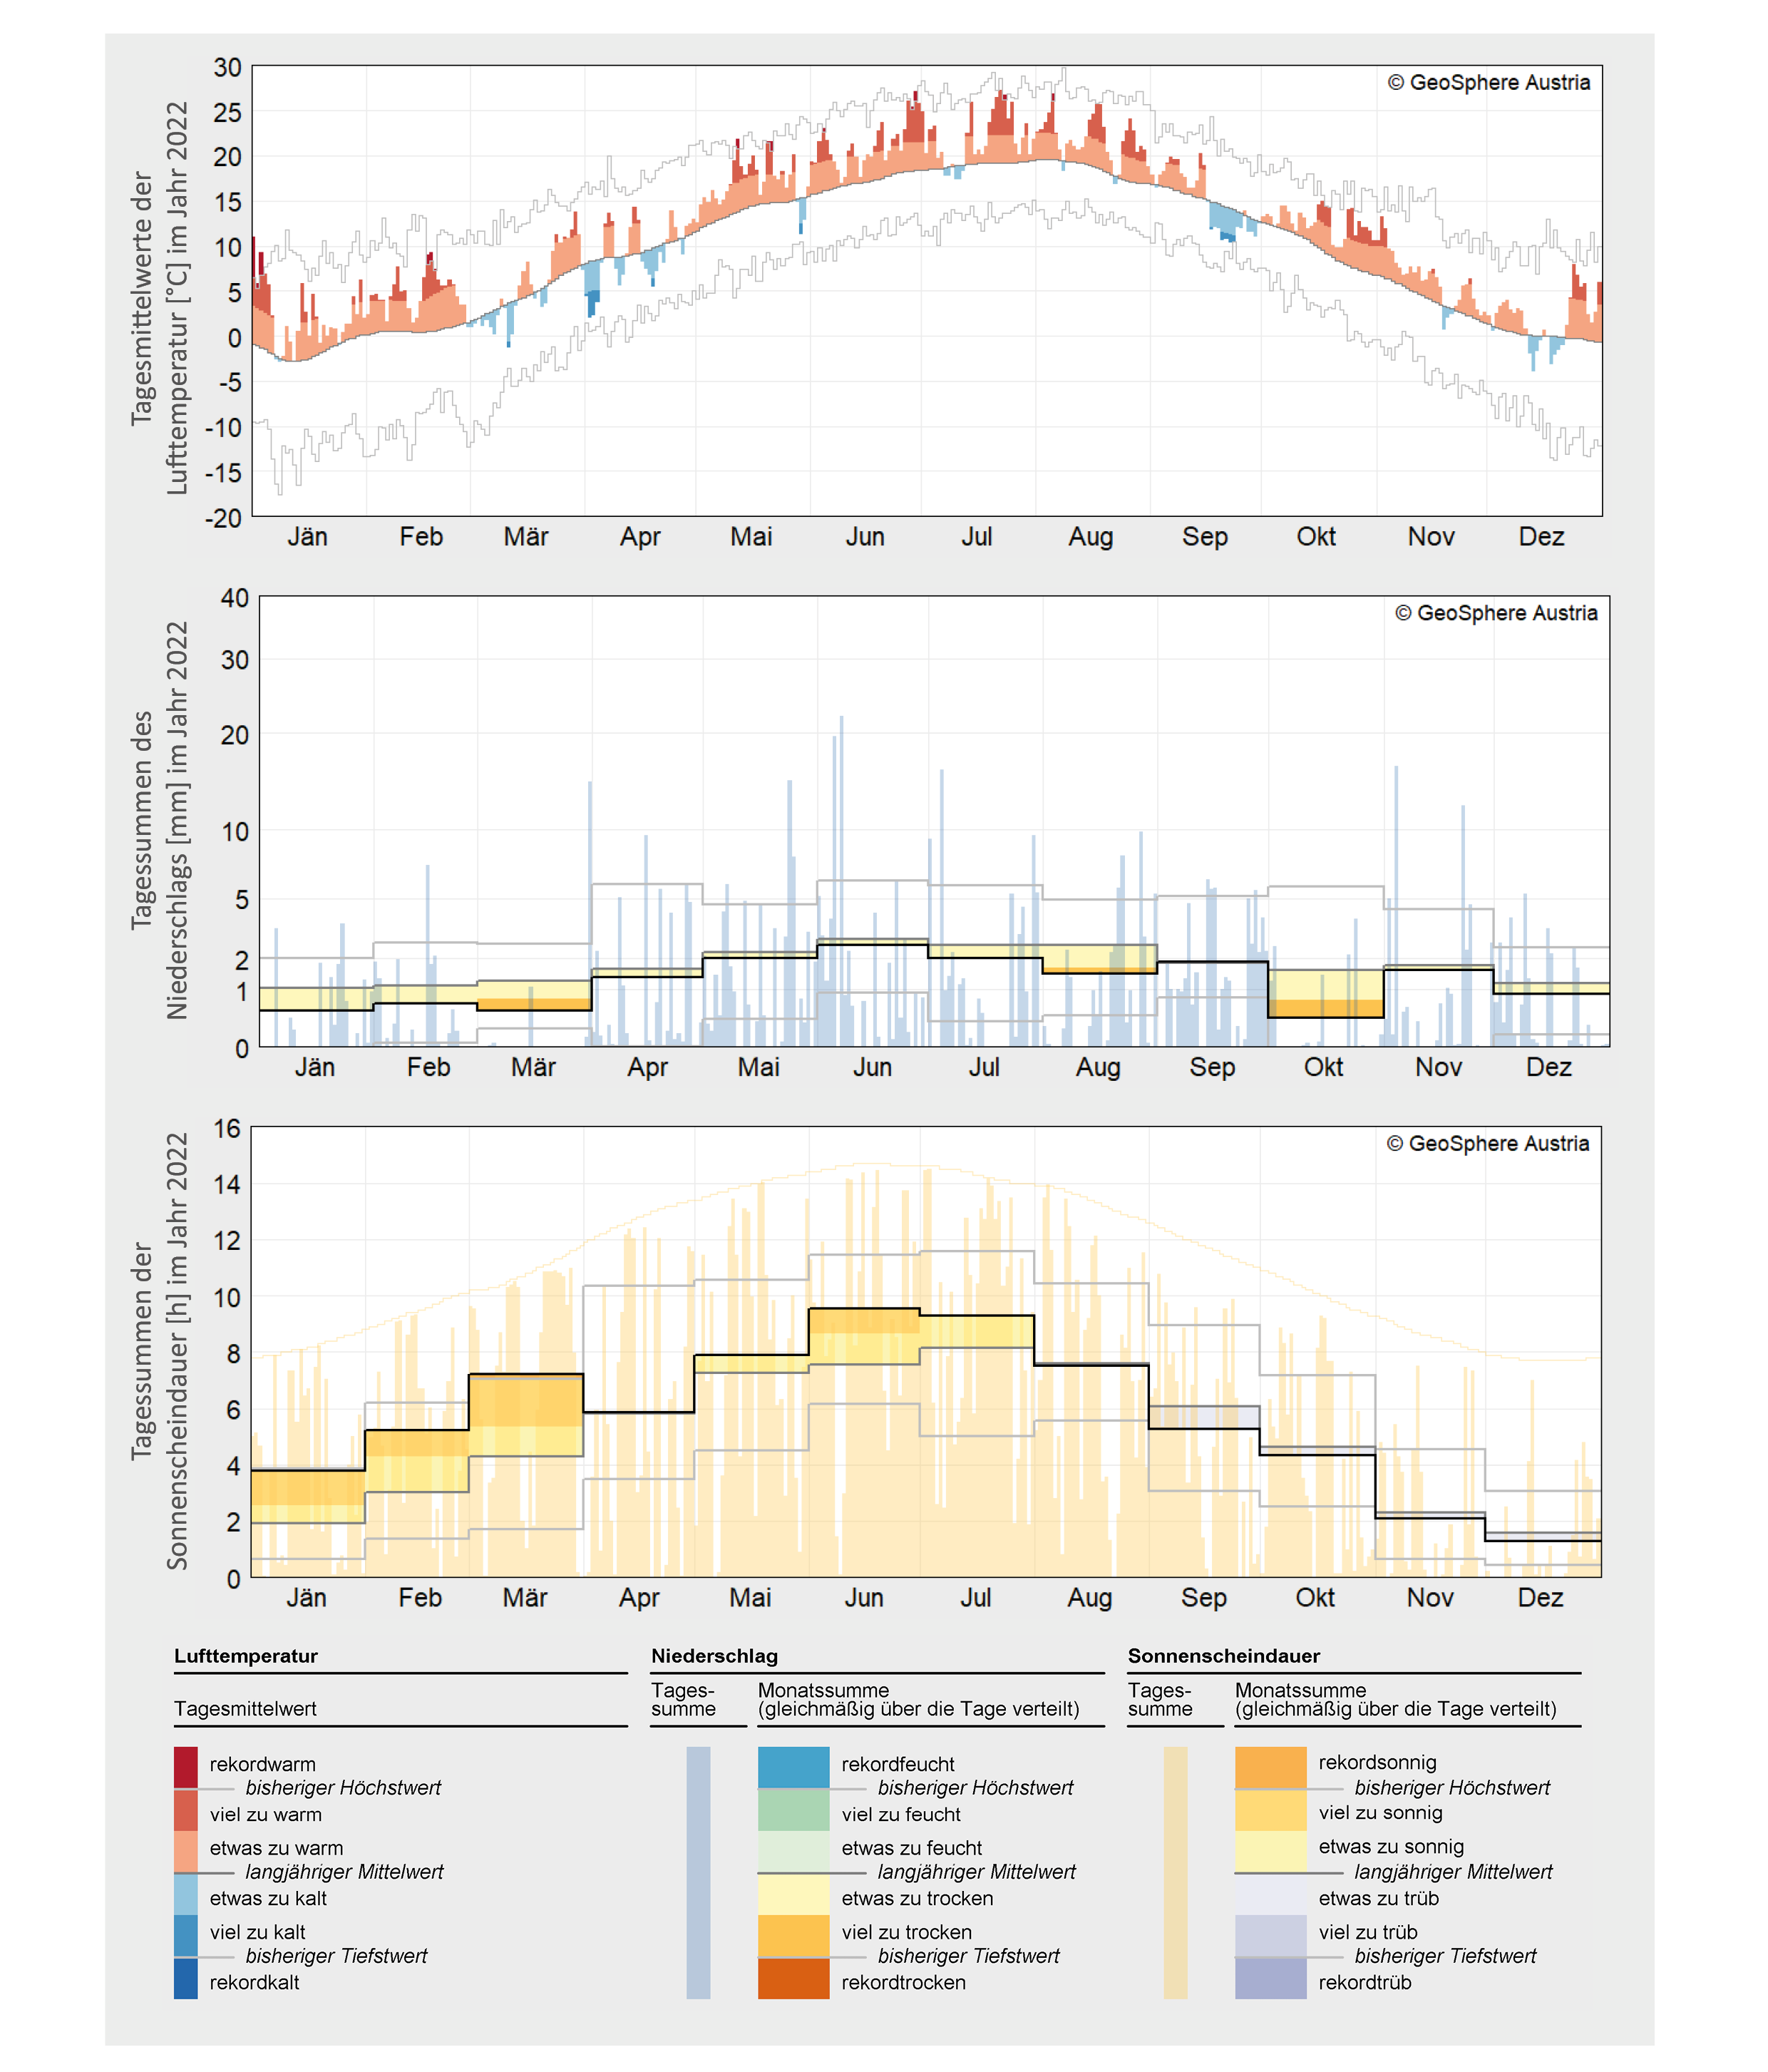Image resolution: width=1768 pixels, height=2072 pixels.
Task: Click the Okt label under precipitation chart
Action: pos(1323,1067)
